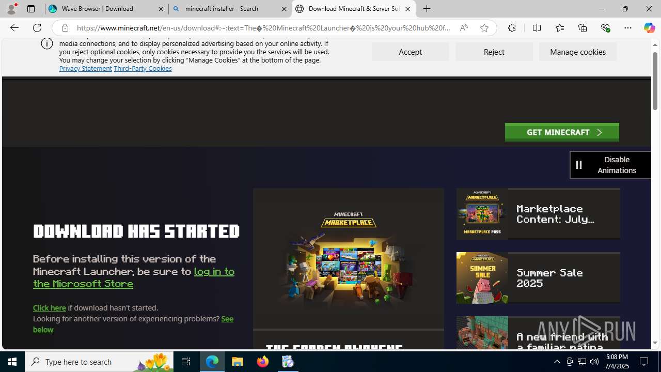Open the Windows Start menu
661x372 pixels.
(x=12, y=362)
